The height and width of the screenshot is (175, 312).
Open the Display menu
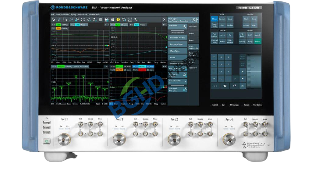click(x=73, y=15)
